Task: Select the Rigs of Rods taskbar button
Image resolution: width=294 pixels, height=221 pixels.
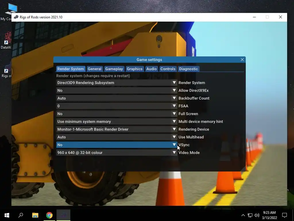Action: click(63, 215)
